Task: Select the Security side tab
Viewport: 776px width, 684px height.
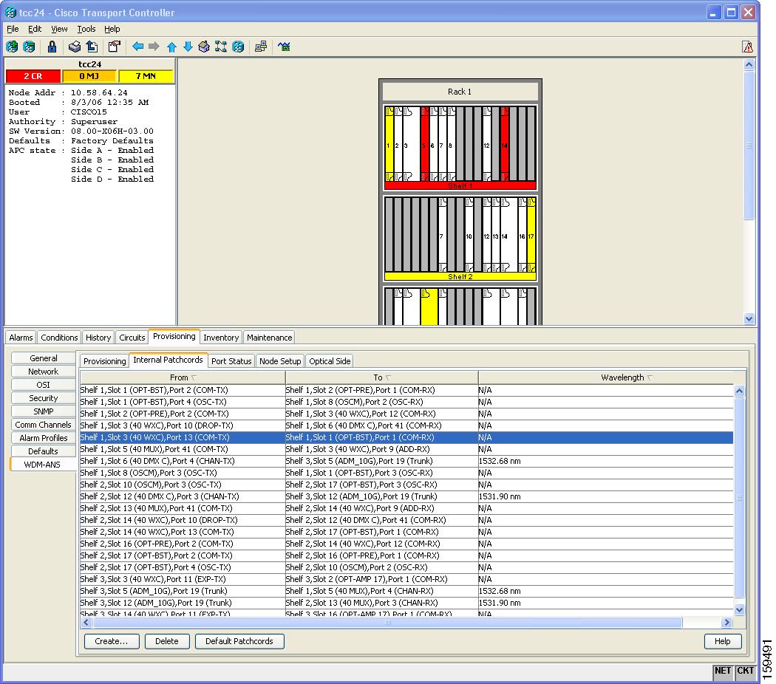Action: click(x=43, y=398)
